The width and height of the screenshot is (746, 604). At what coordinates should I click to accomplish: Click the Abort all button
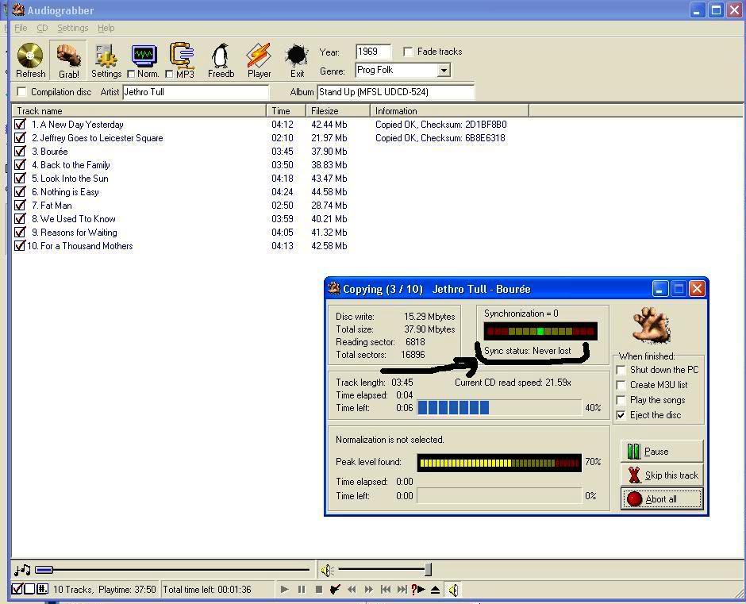coord(662,498)
